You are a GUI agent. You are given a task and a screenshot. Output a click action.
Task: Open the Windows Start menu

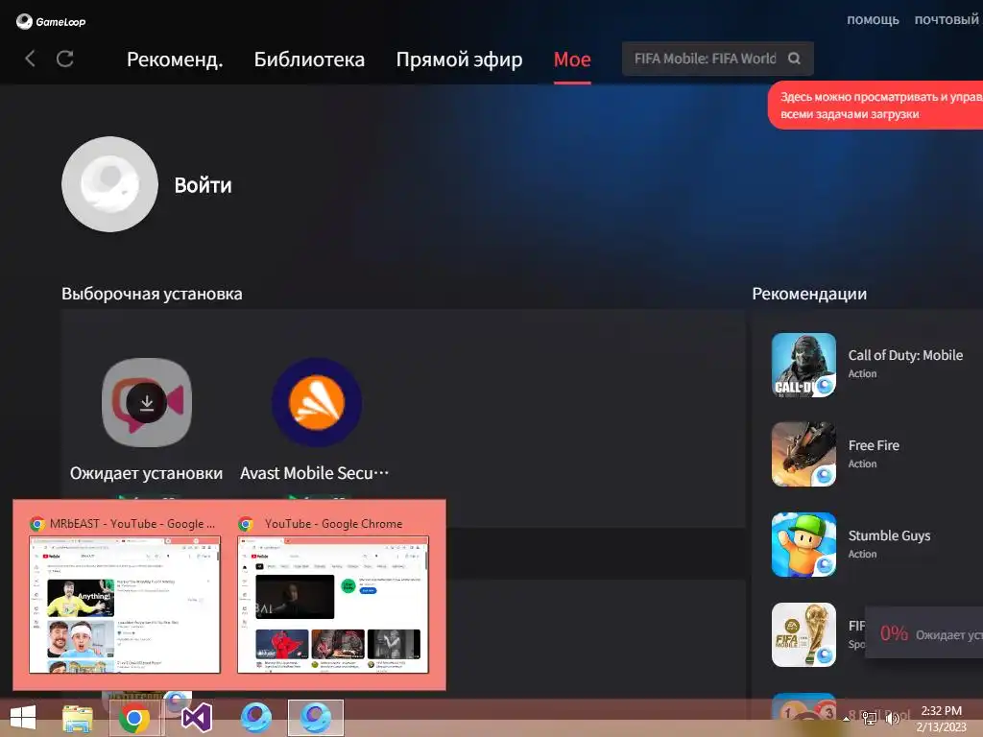23,718
